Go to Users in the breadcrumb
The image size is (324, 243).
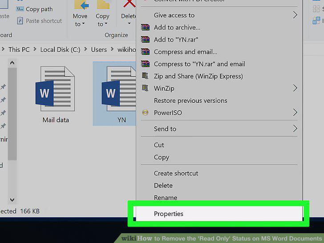pyautogui.click(x=99, y=49)
